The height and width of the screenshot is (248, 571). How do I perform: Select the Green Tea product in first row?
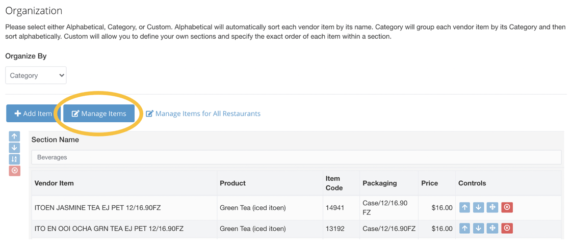[252, 208]
